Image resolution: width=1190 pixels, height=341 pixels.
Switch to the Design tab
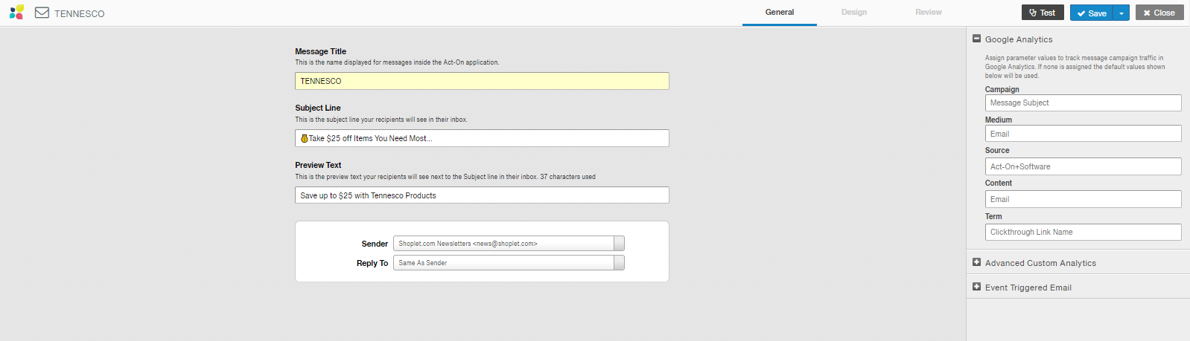[853, 12]
